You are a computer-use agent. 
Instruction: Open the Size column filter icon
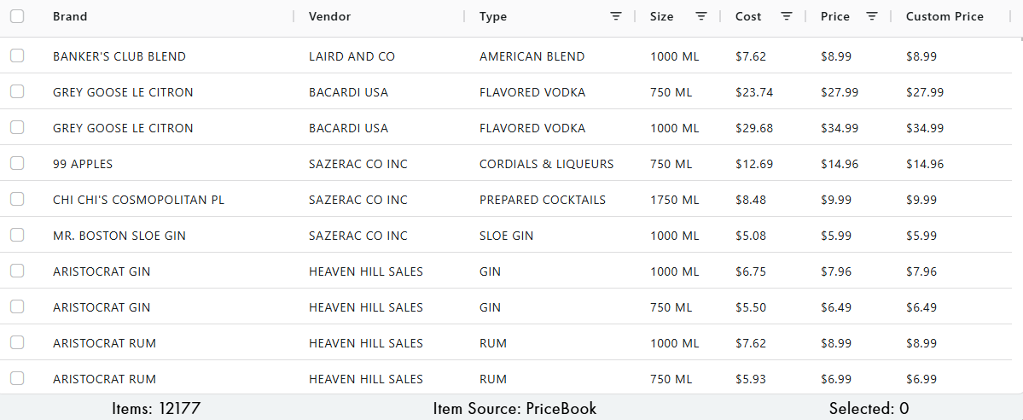coord(701,16)
